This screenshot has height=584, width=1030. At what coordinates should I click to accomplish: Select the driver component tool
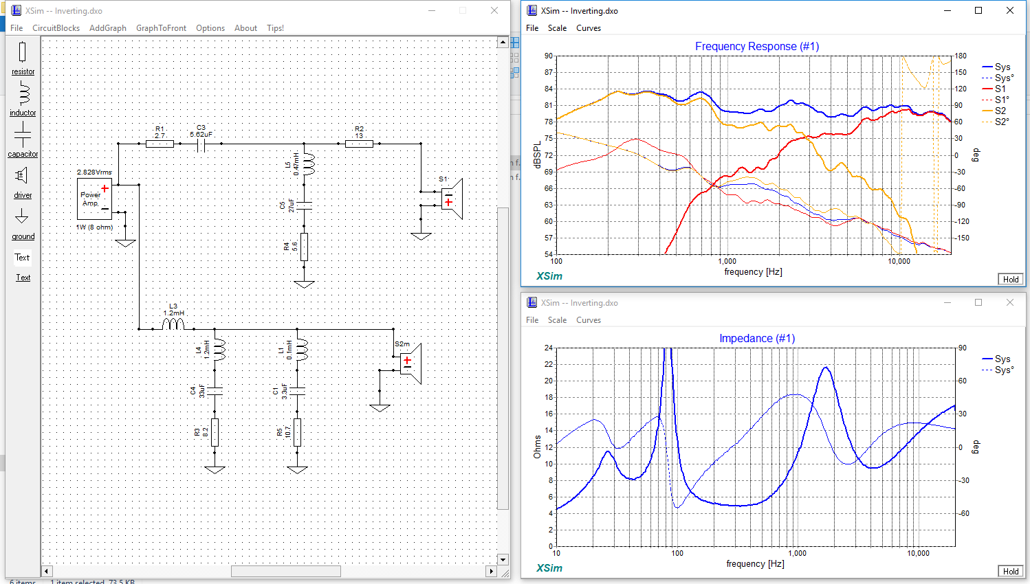coord(23,181)
